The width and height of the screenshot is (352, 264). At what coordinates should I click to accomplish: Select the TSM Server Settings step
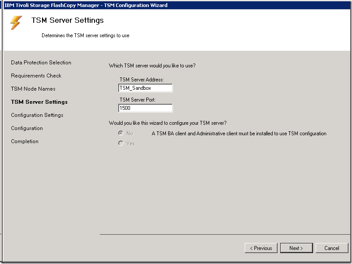[x=39, y=102]
